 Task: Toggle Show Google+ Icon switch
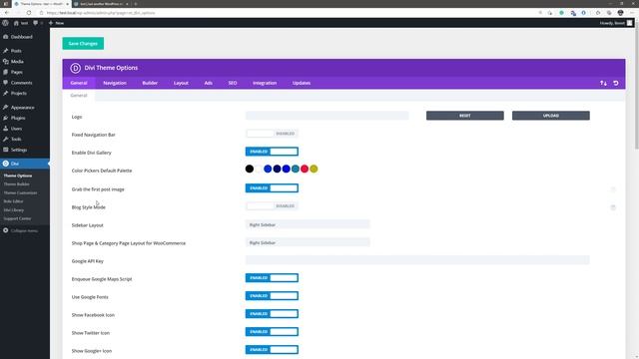pyautogui.click(x=272, y=349)
